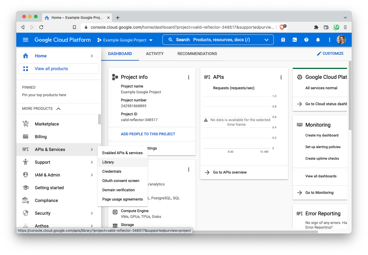Open the browser tab list dropdown

click(x=345, y=18)
